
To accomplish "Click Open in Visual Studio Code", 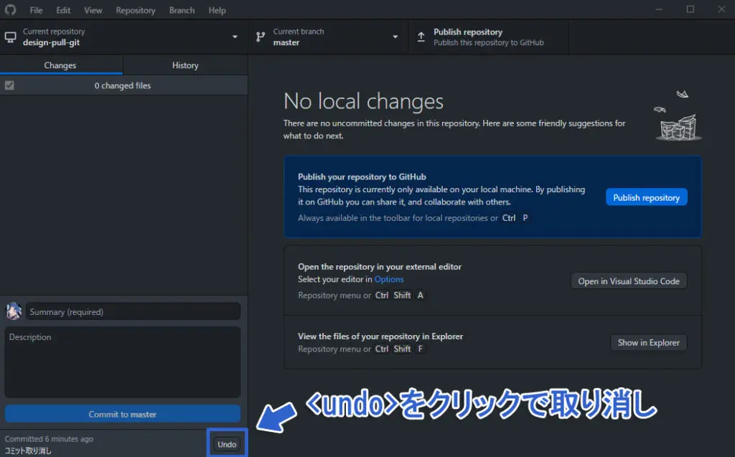I will (x=628, y=281).
